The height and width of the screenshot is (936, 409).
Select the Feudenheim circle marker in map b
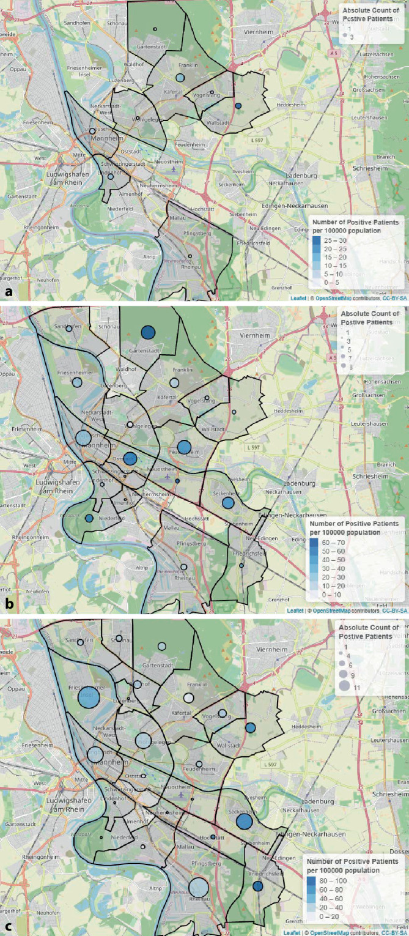tap(185, 448)
